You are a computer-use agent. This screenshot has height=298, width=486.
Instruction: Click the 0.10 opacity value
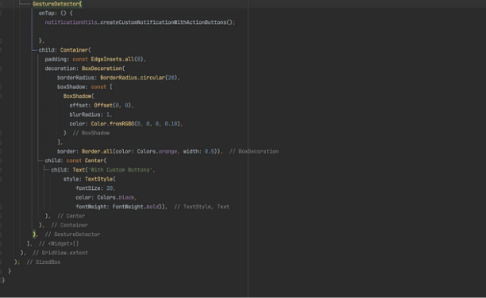click(171, 124)
